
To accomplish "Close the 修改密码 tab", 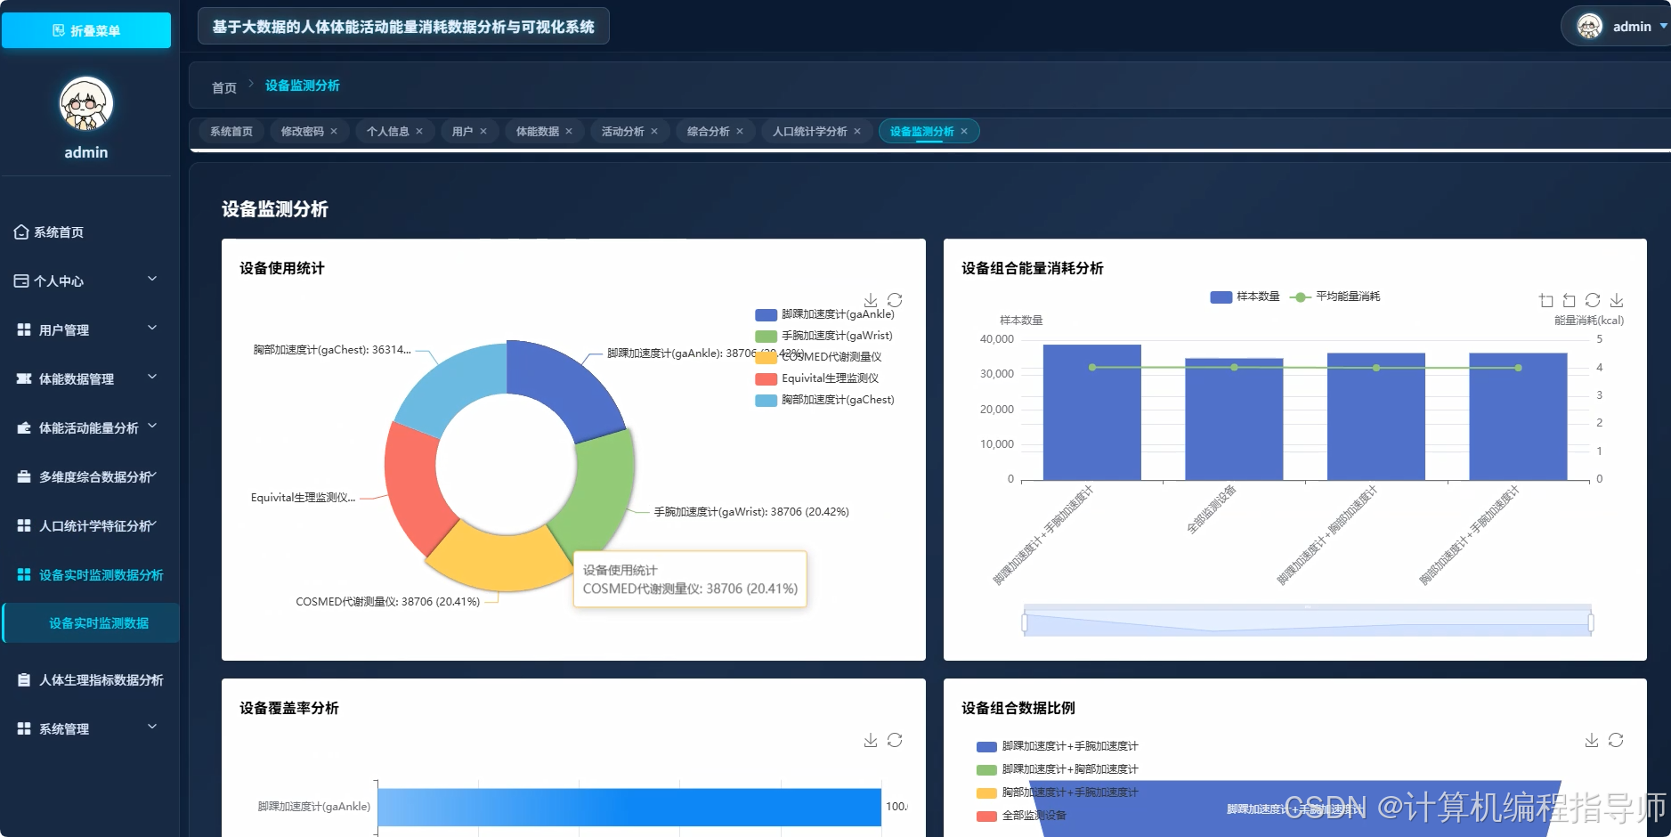I will (x=334, y=132).
